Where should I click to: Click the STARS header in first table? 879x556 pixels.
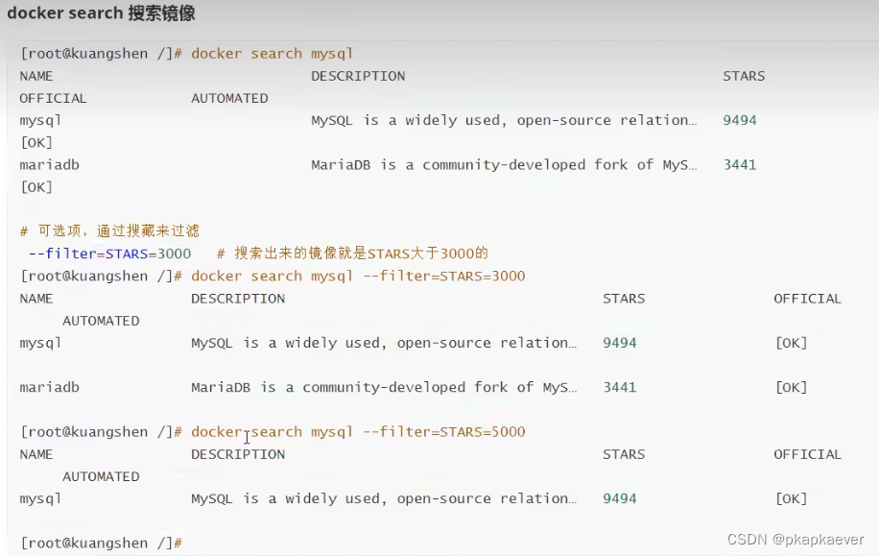pos(744,76)
